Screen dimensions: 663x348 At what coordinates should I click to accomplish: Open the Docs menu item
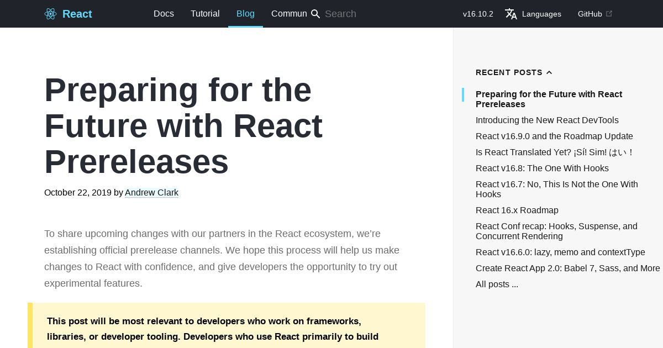[x=164, y=14]
